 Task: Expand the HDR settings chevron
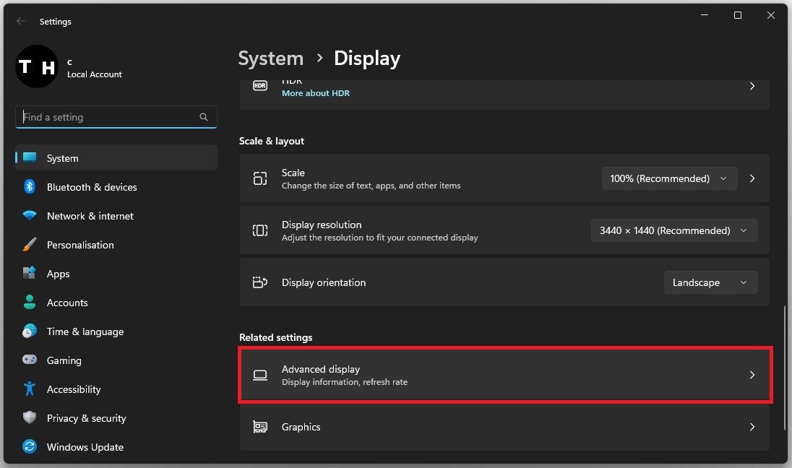click(752, 86)
